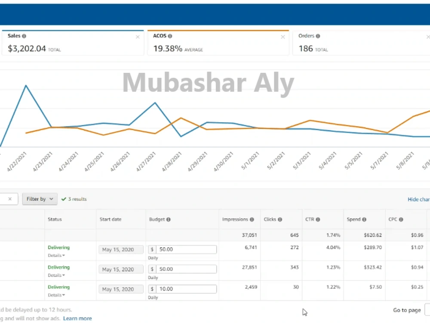Click the CPC column info icon
This screenshot has height=323, width=430.
401,220
